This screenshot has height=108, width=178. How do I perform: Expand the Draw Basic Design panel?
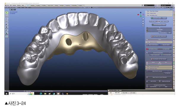[x=159, y=11]
